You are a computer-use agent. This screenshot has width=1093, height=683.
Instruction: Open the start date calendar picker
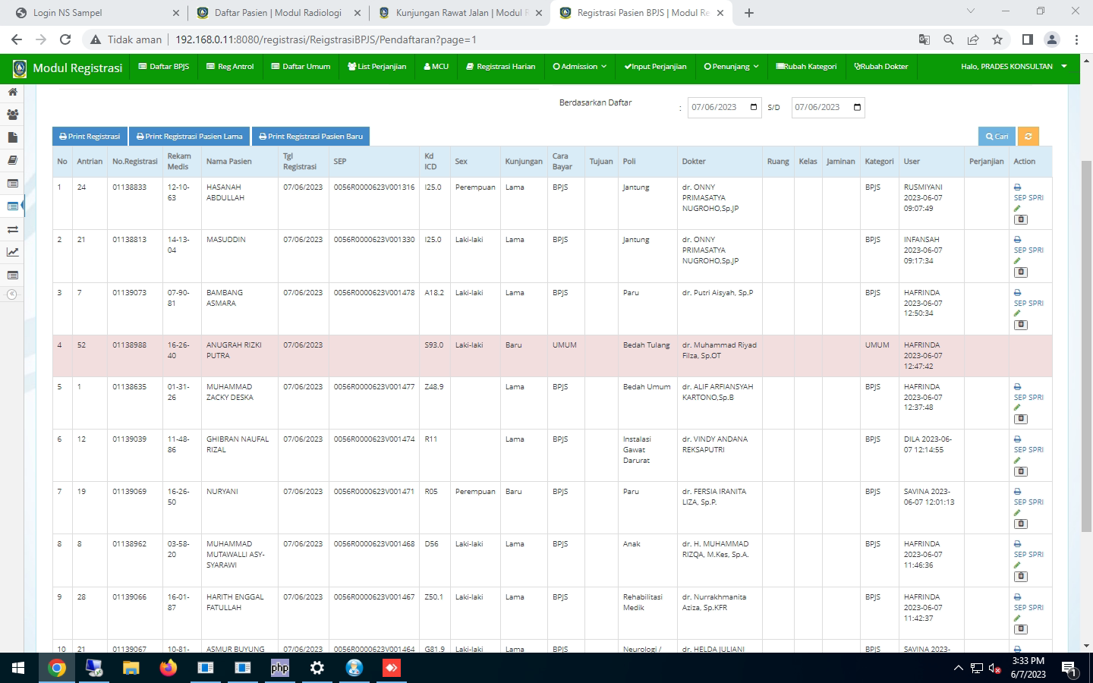click(754, 107)
